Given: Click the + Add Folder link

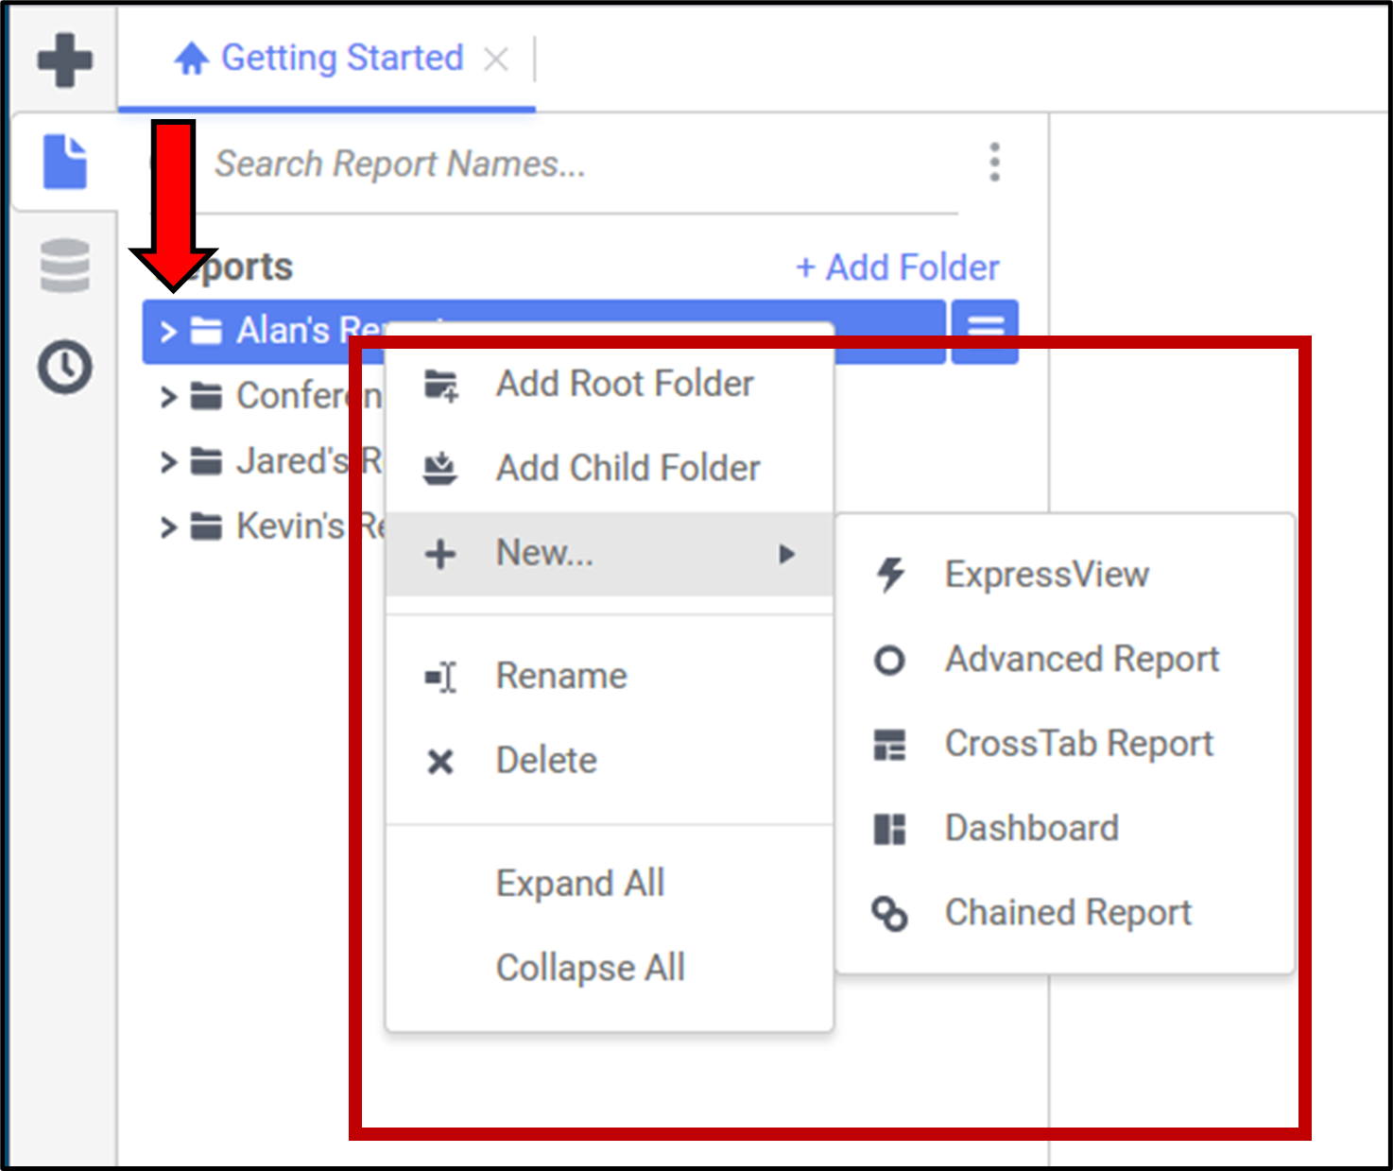Looking at the screenshot, I should click(898, 267).
